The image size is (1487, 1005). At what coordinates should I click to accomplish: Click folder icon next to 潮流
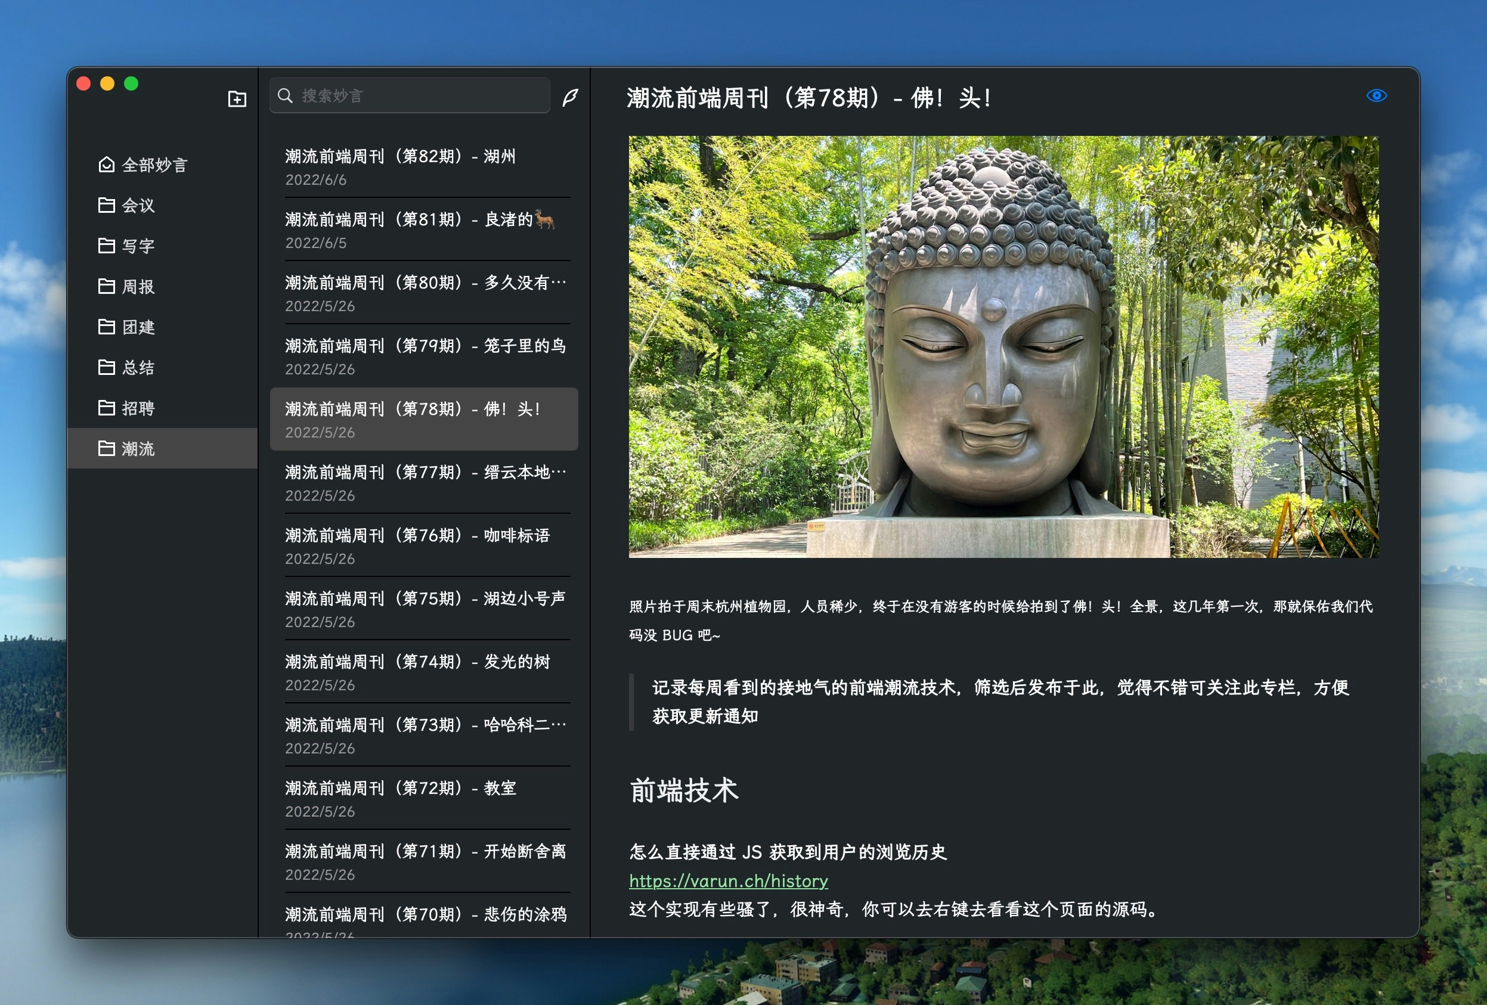[106, 448]
